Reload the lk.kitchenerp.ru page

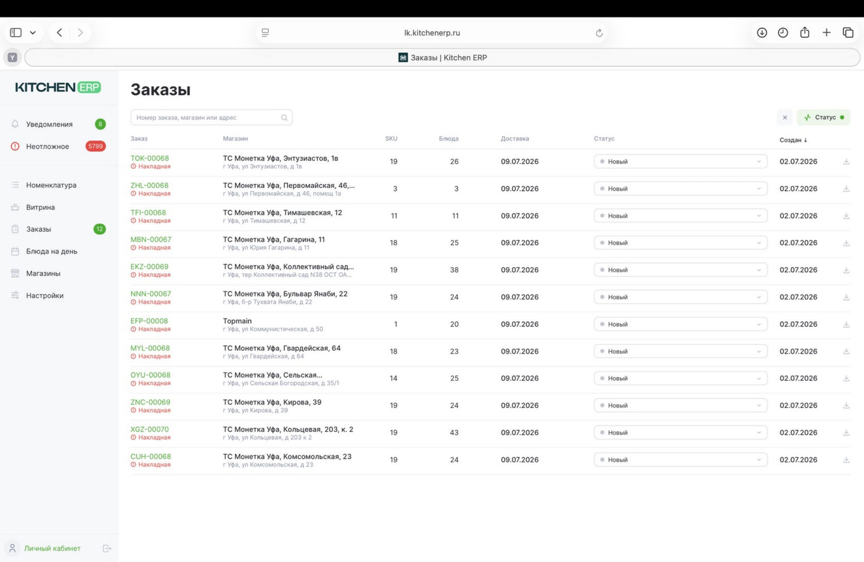click(599, 33)
